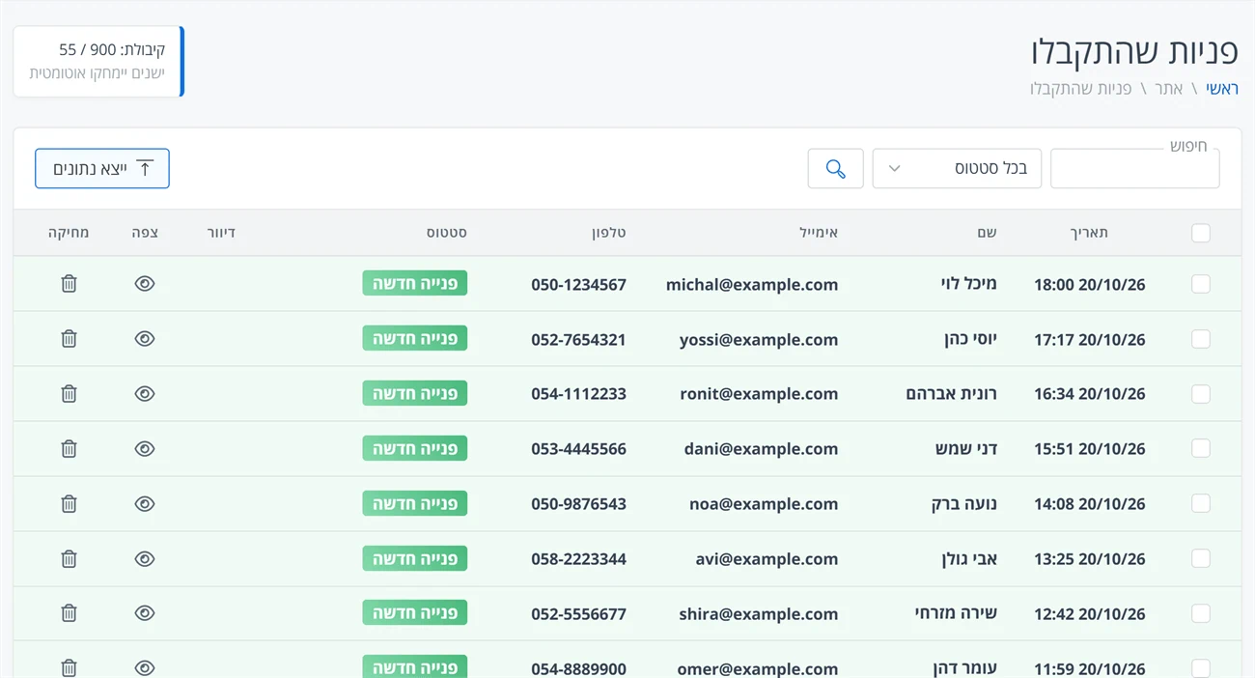
Task: View the שירה מזרחי inquiry details
Action: [x=145, y=613]
